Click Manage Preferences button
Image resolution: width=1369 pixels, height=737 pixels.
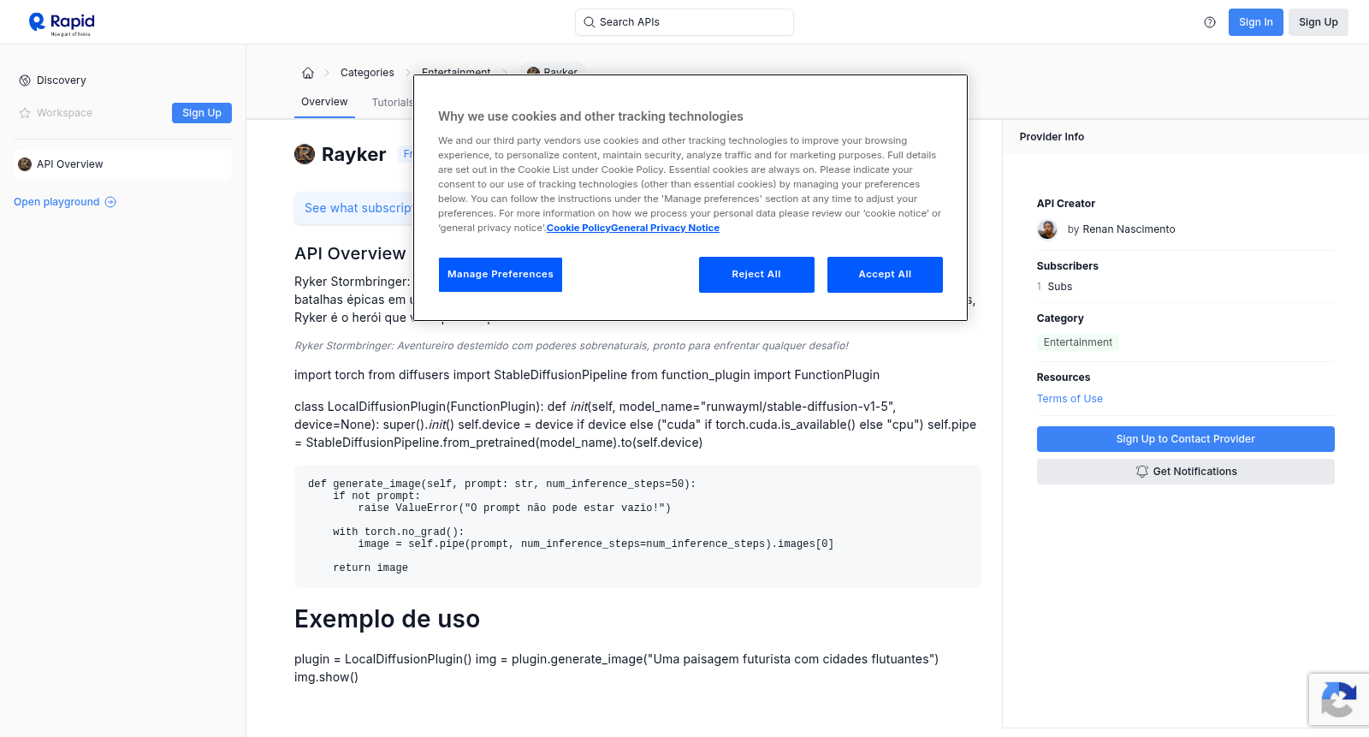click(501, 275)
